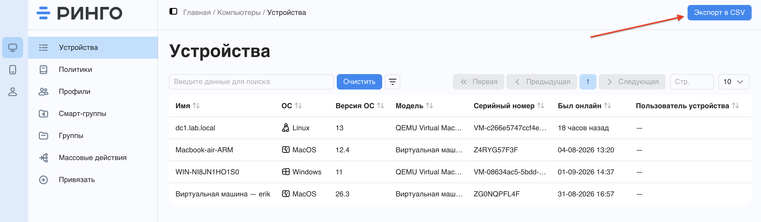Navigate to Группы in the sidebar
This screenshot has width=761, height=222.
(x=93, y=136)
